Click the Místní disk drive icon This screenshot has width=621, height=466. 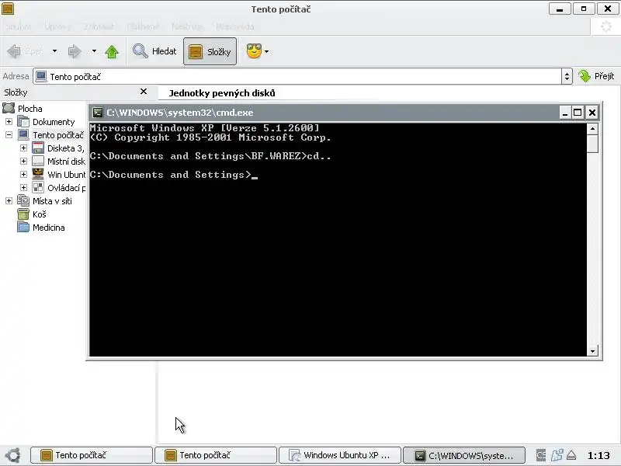coord(38,162)
